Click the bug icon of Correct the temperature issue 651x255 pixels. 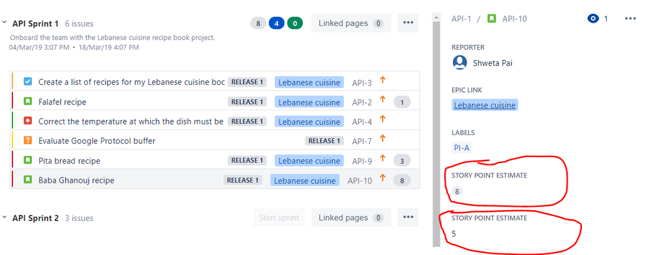coord(28,121)
